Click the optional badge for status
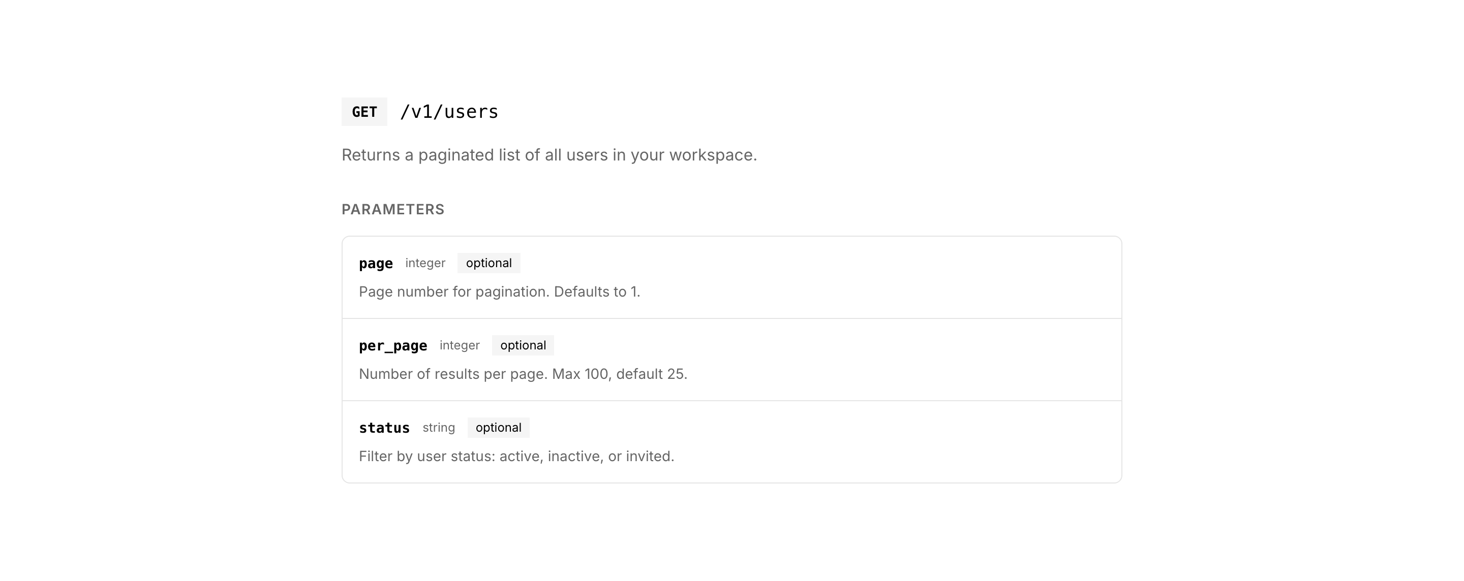This screenshot has width=1464, height=581. tap(498, 428)
